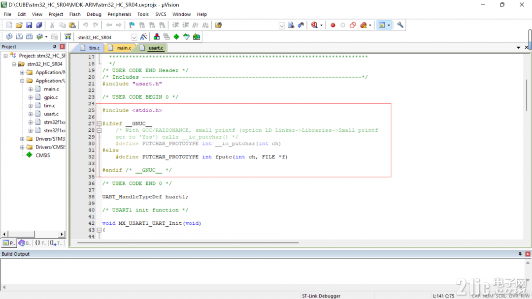The image size is (532, 299).
Task: Save the current file via toolbar
Action: (29, 25)
